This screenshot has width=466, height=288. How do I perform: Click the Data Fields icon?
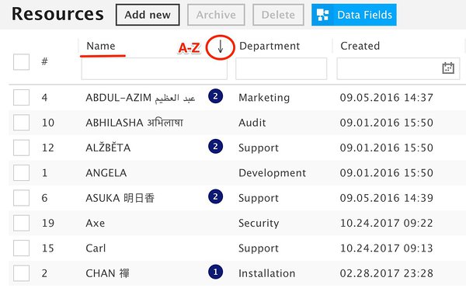(x=322, y=15)
